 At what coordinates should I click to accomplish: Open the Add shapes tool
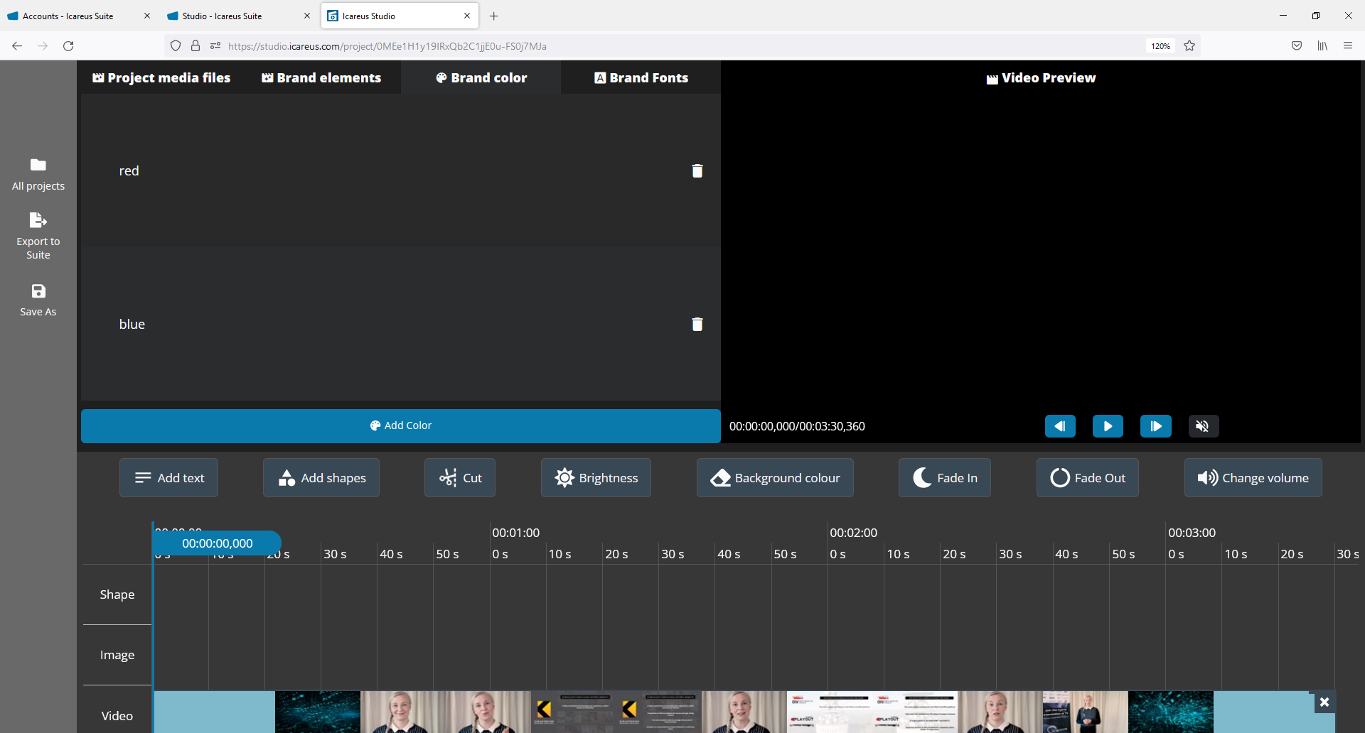(321, 478)
